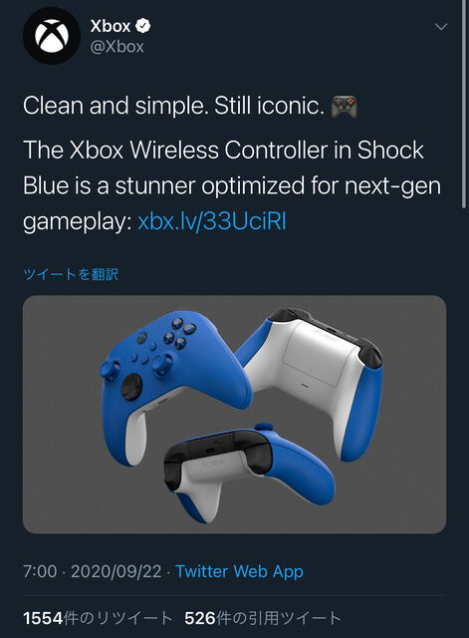Viewport: 469px width, 638px height.
Task: Click the white back-side controller in photo
Action: [x=311, y=379]
